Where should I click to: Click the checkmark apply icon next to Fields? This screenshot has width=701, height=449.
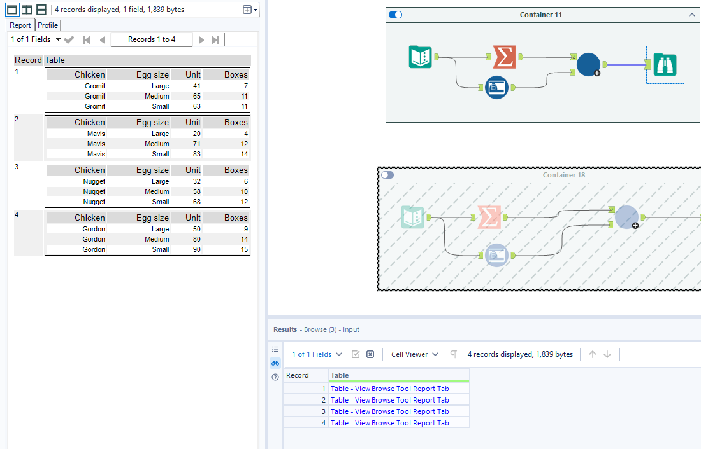(69, 39)
